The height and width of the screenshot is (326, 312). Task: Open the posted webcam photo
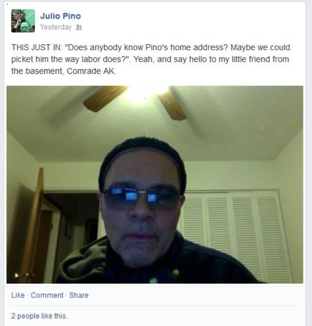coord(155,185)
